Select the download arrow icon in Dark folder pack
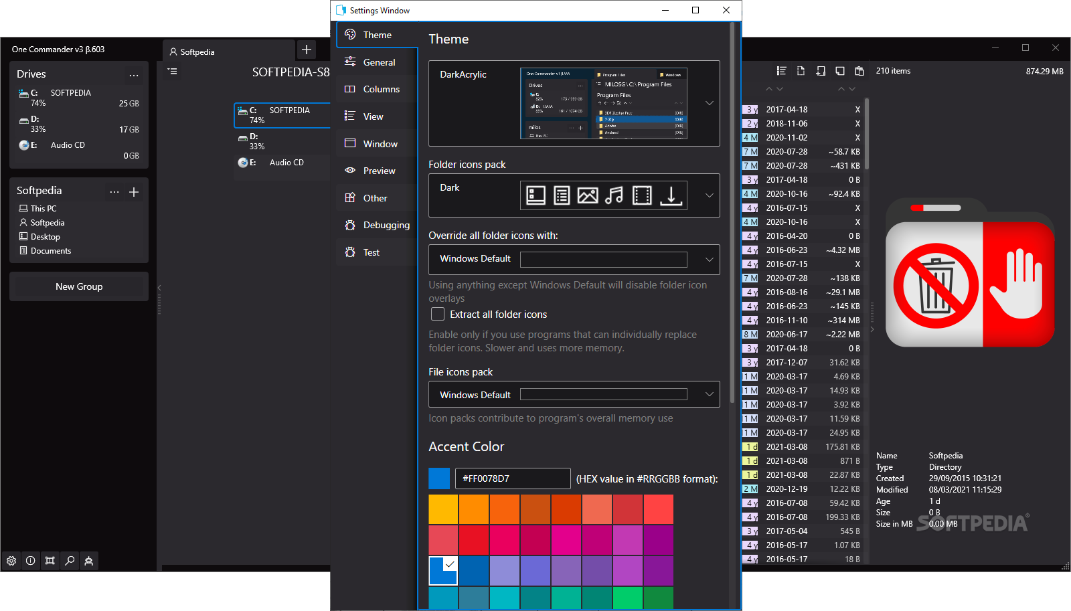The height and width of the screenshot is (611, 1071). [x=671, y=195]
